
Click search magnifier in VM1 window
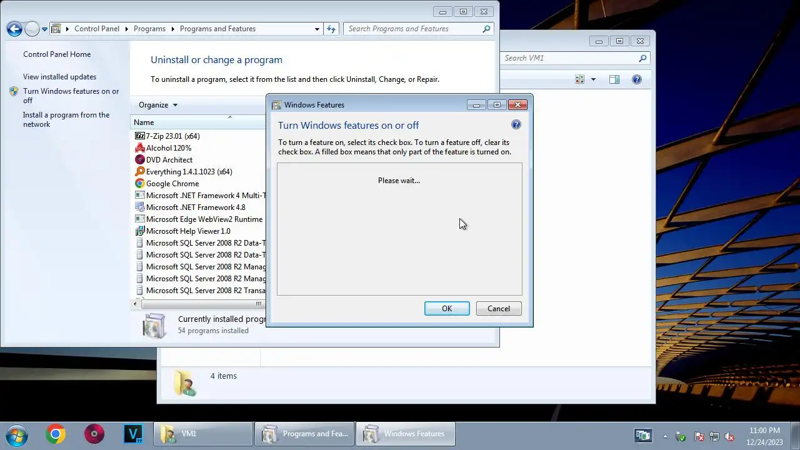coord(642,58)
